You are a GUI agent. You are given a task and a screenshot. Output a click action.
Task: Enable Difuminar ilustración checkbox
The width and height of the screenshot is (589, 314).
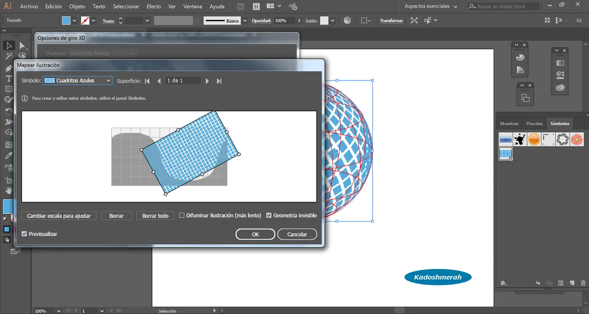(182, 216)
